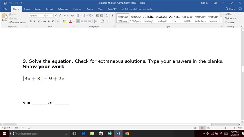Apply the Heading 1 style
Viewport: 244px width, 137px height.
click(x=149, y=18)
